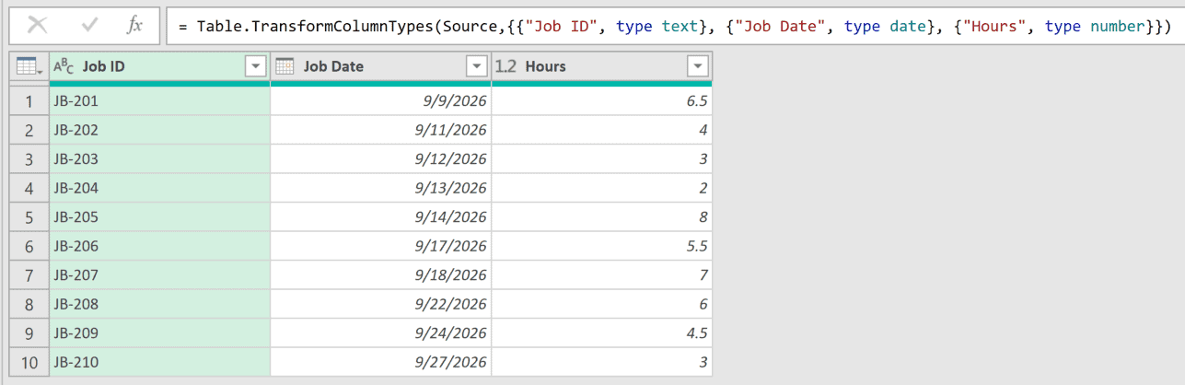Click the Hours cell for JB-207
Image resolution: width=1185 pixels, height=385 pixels.
[x=601, y=275]
